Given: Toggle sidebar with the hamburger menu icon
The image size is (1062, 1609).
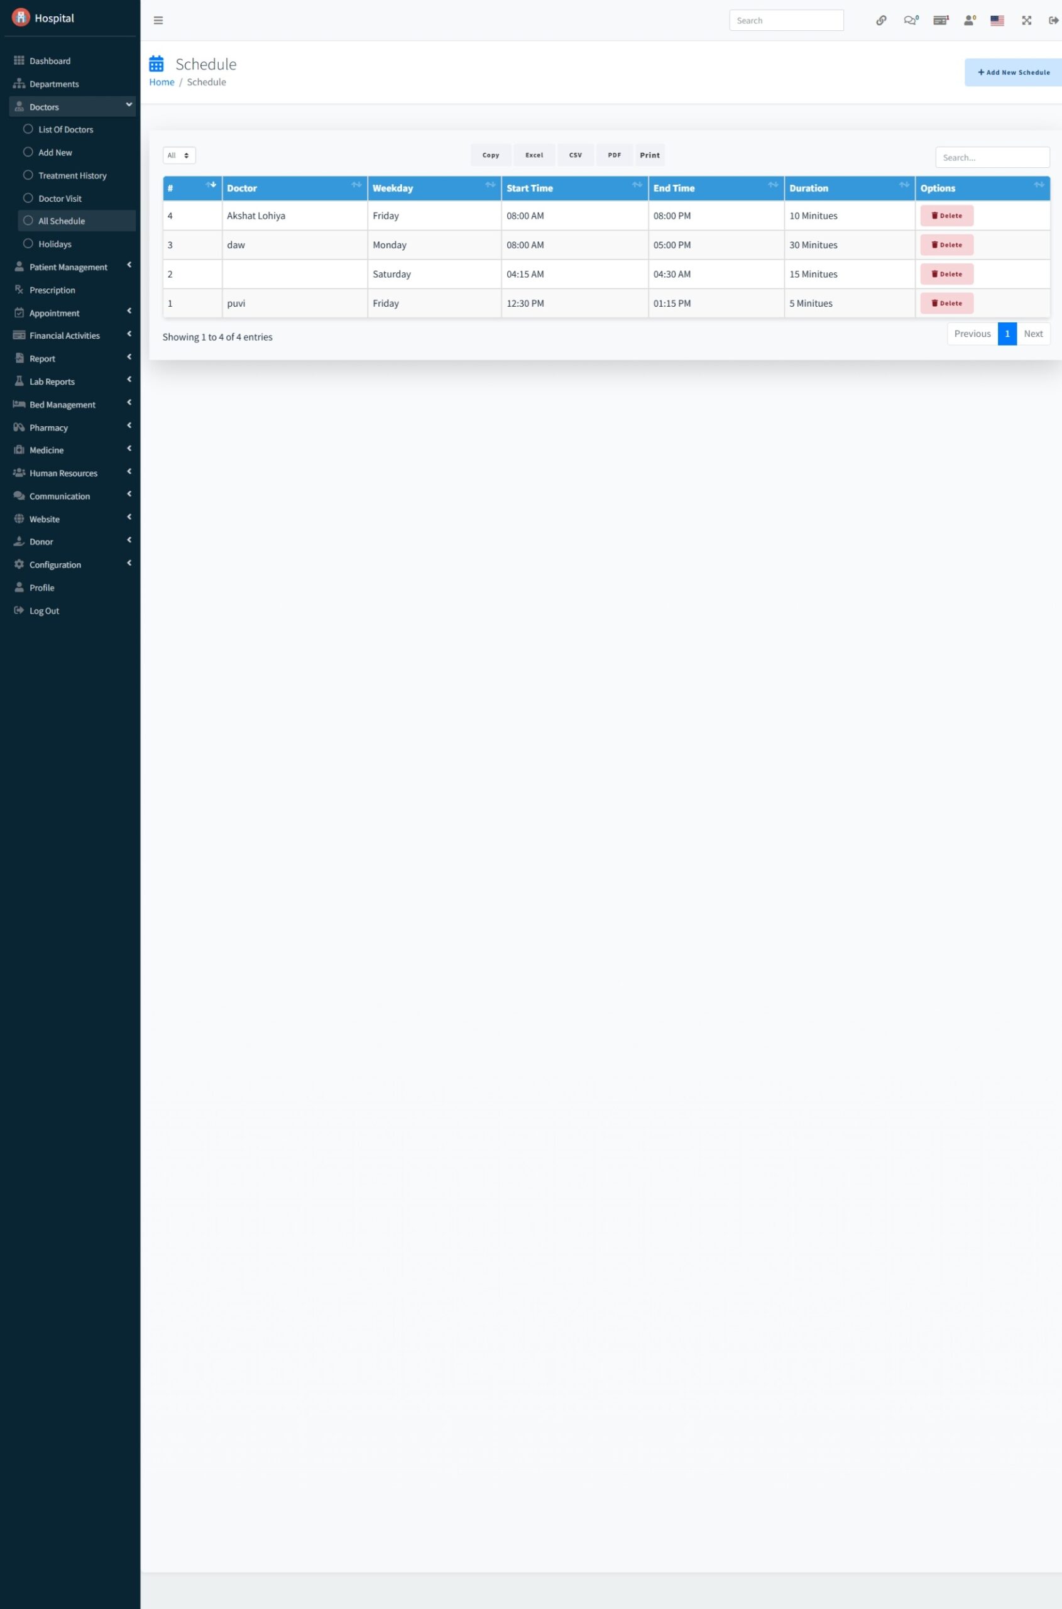Looking at the screenshot, I should pyautogui.click(x=158, y=20).
